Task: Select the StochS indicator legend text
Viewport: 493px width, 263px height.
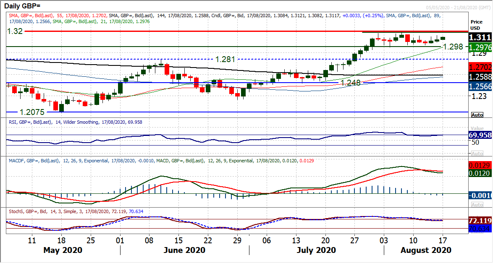Action: coord(76,211)
